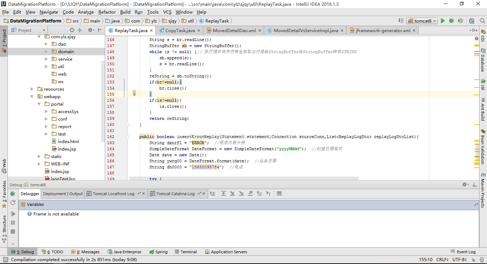
Task: Switch to MovedDetailDao.xml tab
Action: (234, 30)
